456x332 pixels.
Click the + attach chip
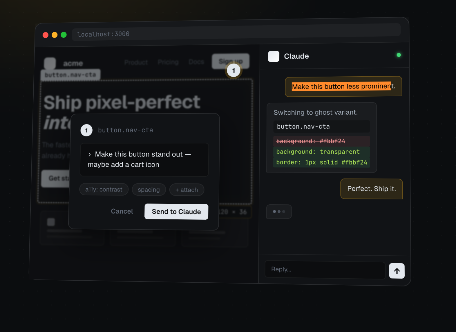click(x=187, y=190)
